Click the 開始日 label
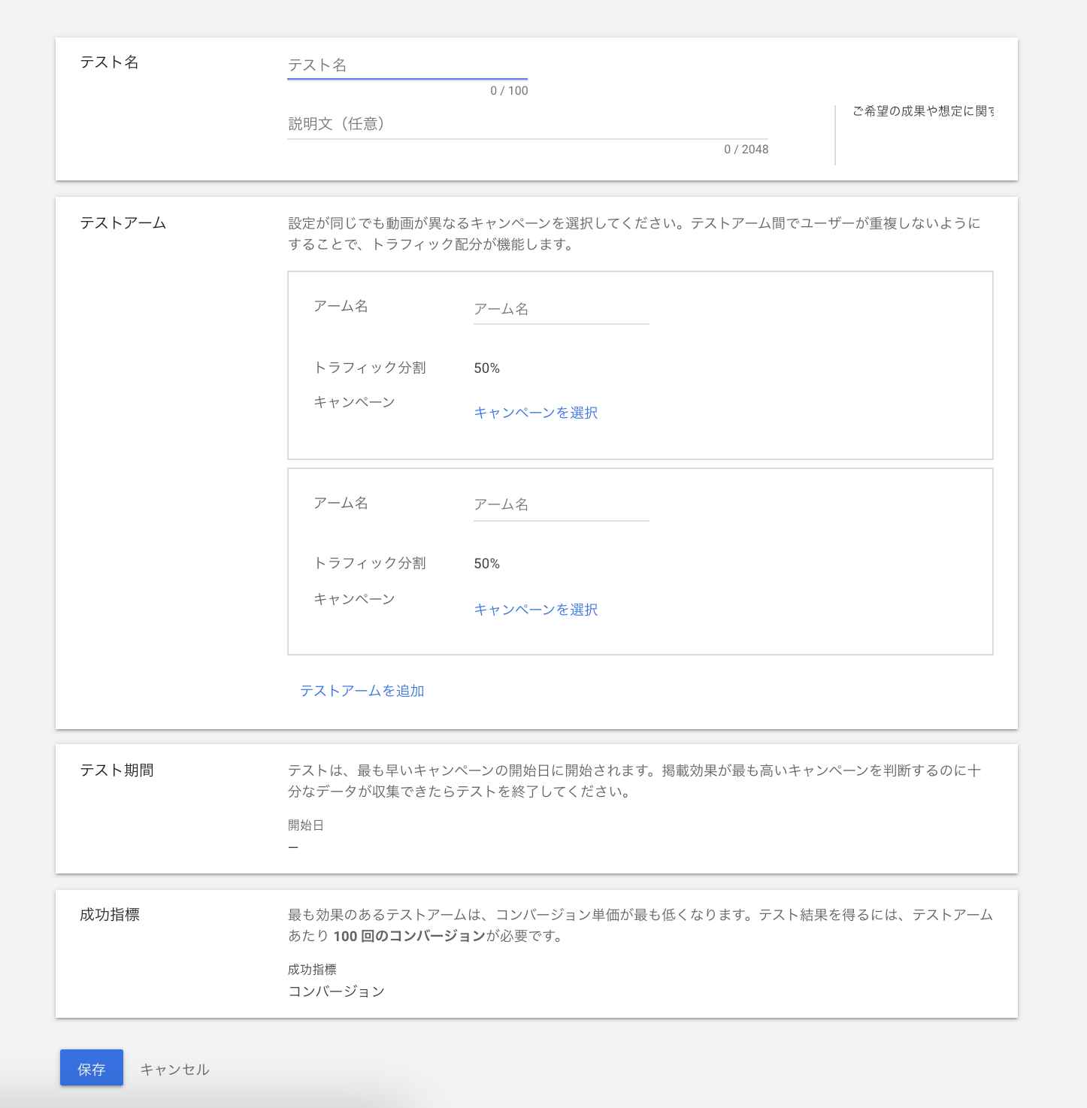 click(x=305, y=825)
